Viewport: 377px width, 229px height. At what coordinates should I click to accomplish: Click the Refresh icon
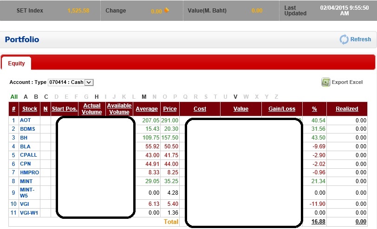coord(344,39)
